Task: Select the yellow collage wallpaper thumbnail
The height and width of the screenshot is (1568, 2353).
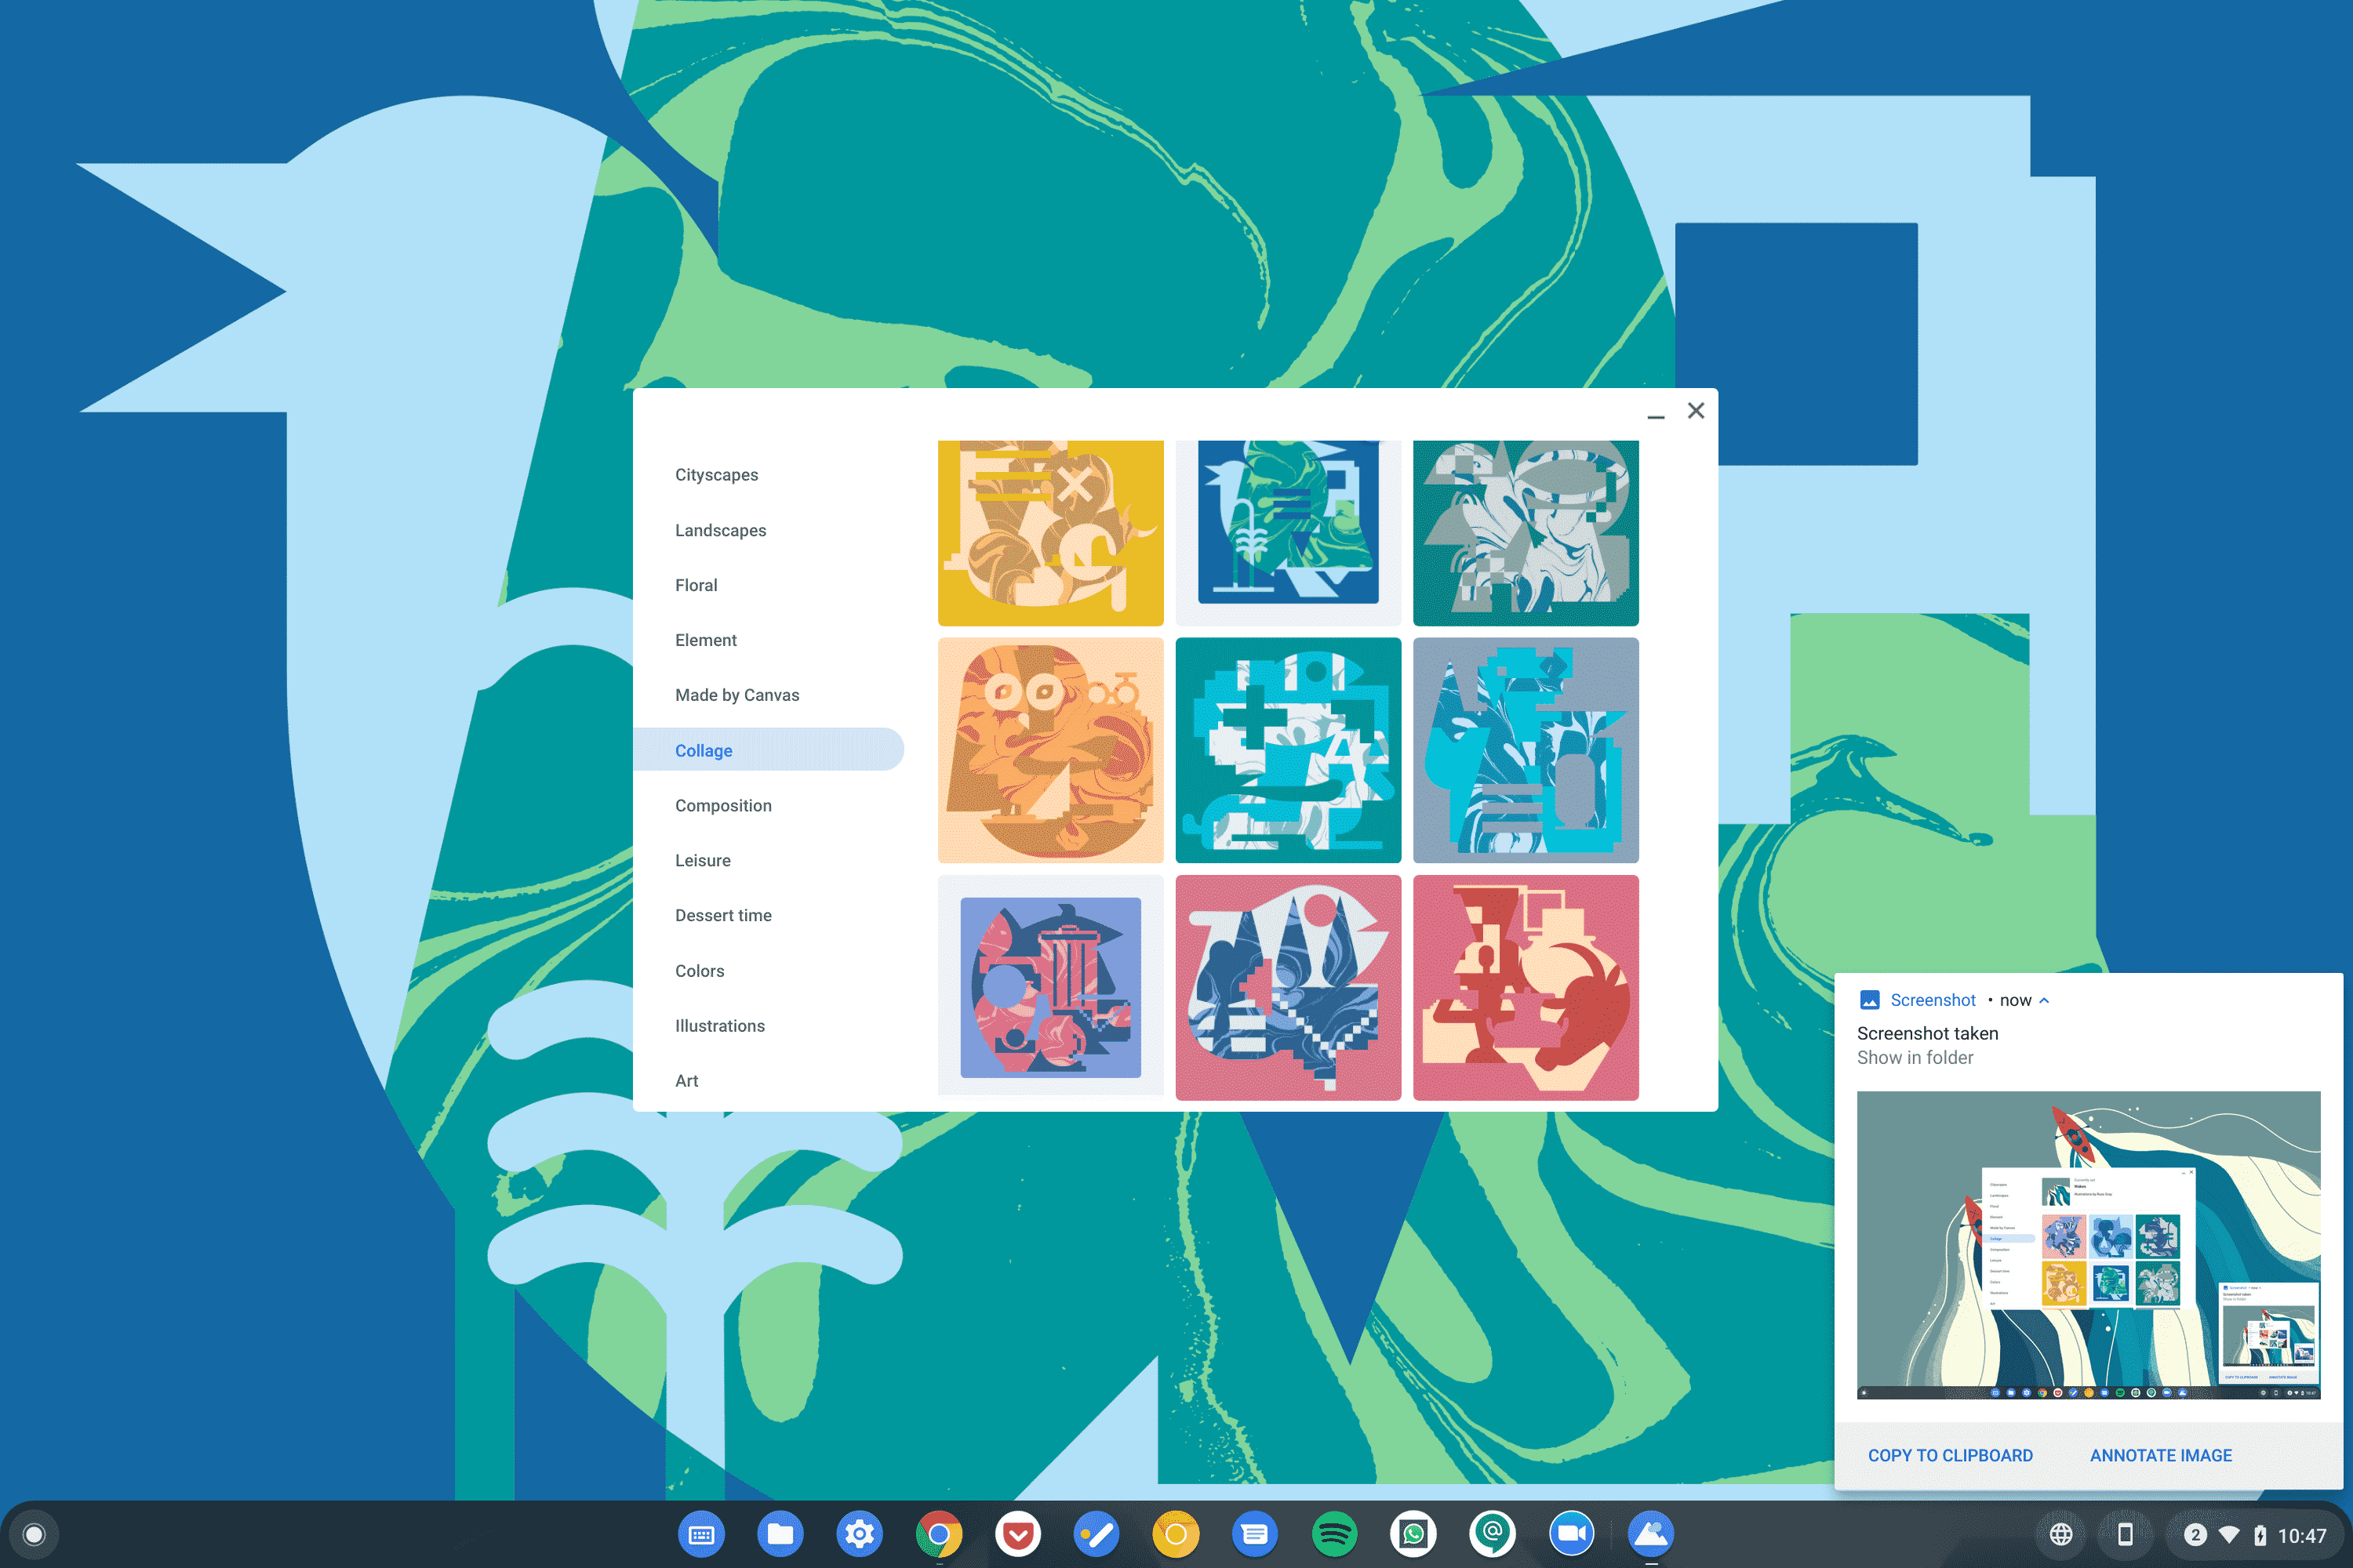Action: (1050, 532)
